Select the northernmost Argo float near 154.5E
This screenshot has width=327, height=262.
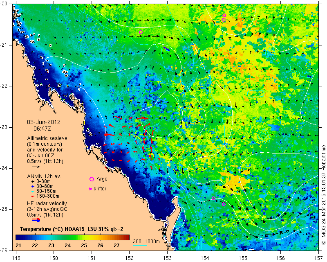[224, 15]
